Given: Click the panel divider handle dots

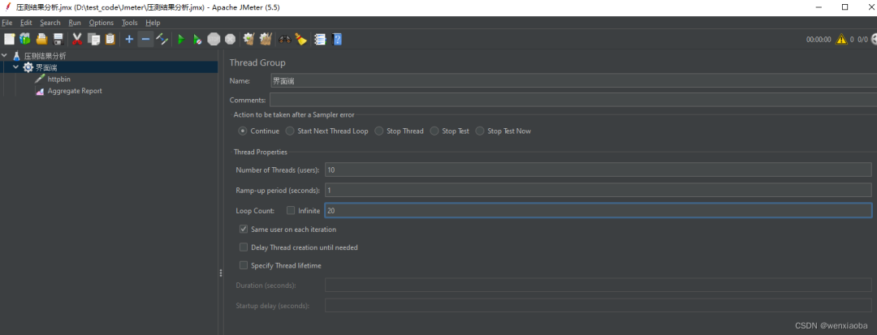Looking at the screenshot, I should (x=221, y=273).
